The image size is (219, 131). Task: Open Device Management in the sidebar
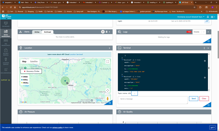(x=6, y=33)
